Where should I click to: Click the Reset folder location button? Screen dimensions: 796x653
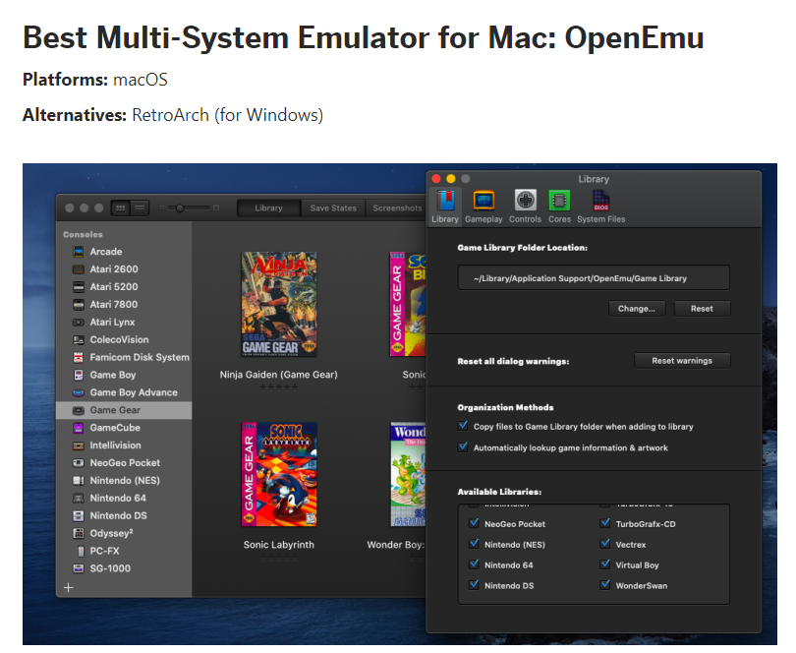tap(702, 309)
